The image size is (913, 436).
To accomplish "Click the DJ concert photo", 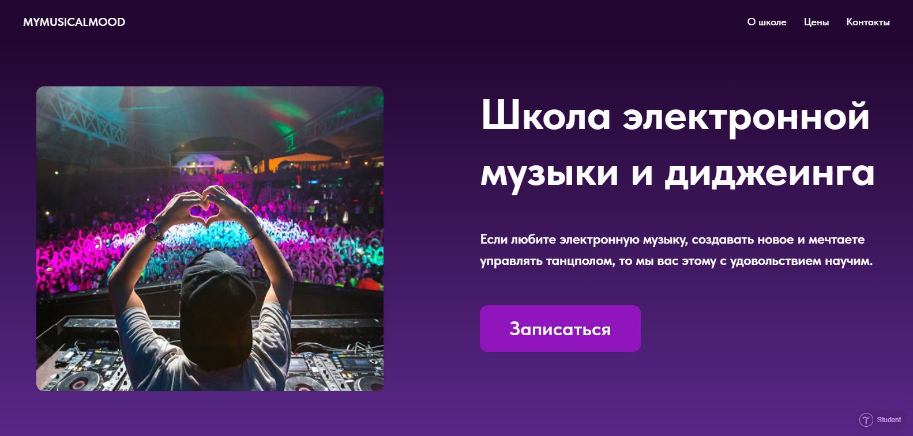I will 210,238.
